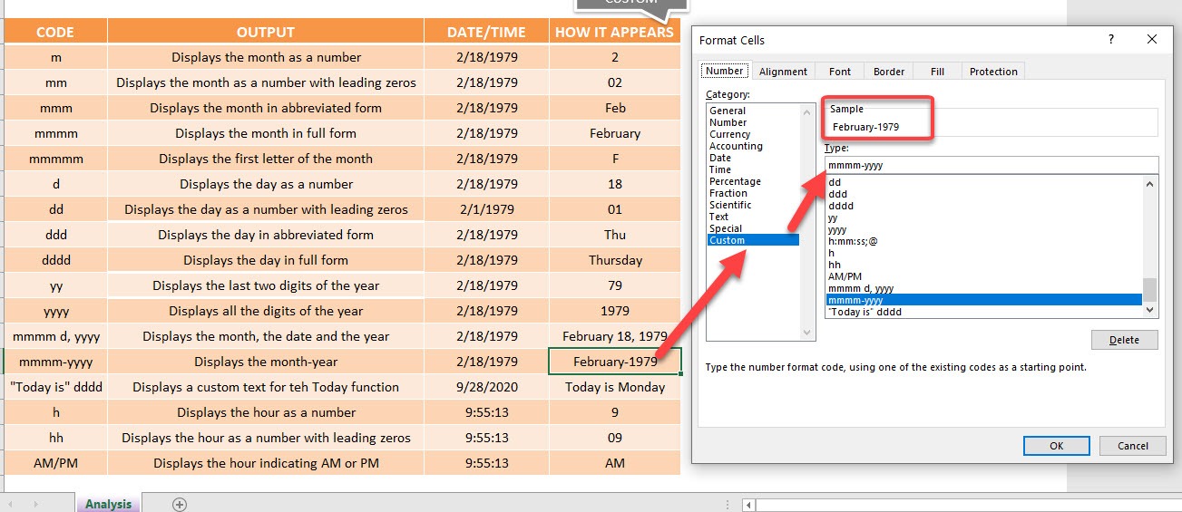The height and width of the screenshot is (512, 1182).
Task: Select cell showing Thursday
Action: pos(615,260)
